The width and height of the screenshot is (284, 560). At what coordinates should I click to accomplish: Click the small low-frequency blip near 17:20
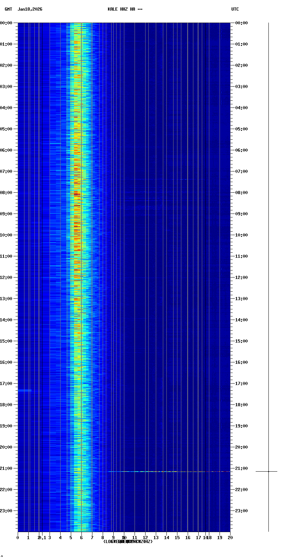pyautogui.click(x=25, y=390)
